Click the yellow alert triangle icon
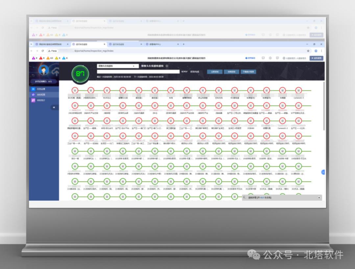Viewport: 355px width, 269px height. [x=57, y=58]
